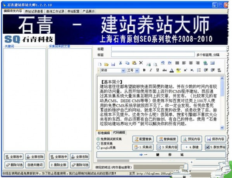
Task: Open the 养站记录查看 tab
Action: [34, 11]
